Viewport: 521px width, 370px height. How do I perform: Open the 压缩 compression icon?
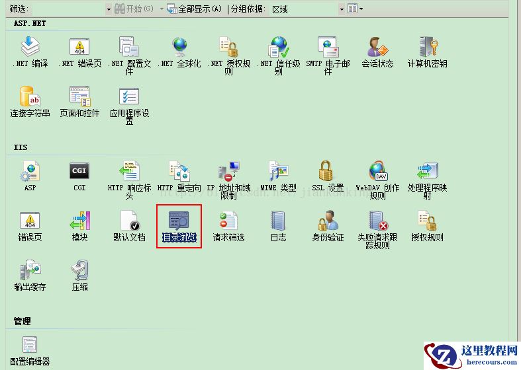[79, 270]
